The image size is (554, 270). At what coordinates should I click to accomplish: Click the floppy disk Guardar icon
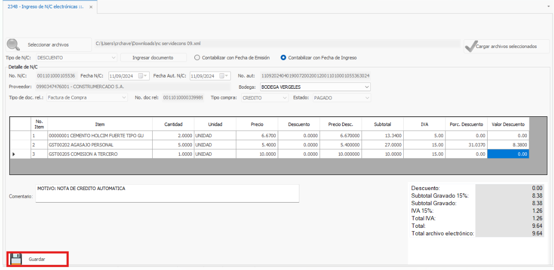(16, 259)
